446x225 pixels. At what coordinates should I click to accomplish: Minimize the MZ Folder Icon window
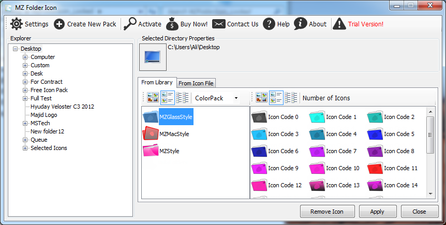[397, 5]
